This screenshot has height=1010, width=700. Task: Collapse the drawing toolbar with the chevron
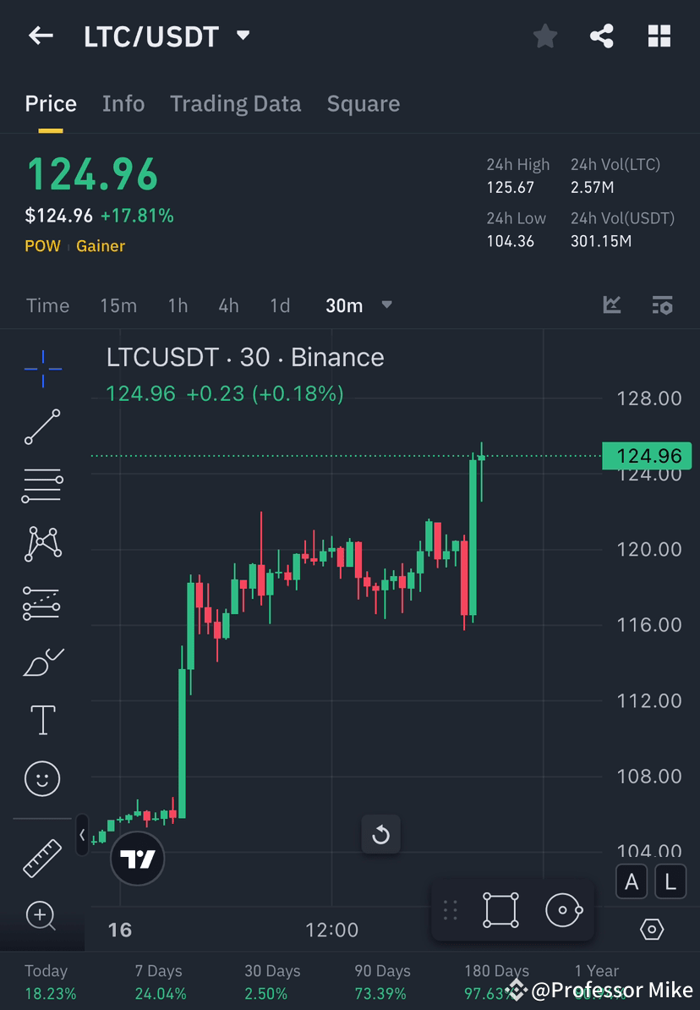tap(81, 836)
